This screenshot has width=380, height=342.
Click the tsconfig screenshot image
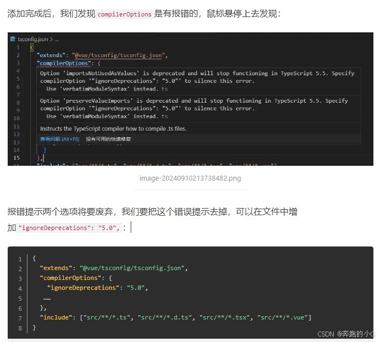click(x=190, y=99)
